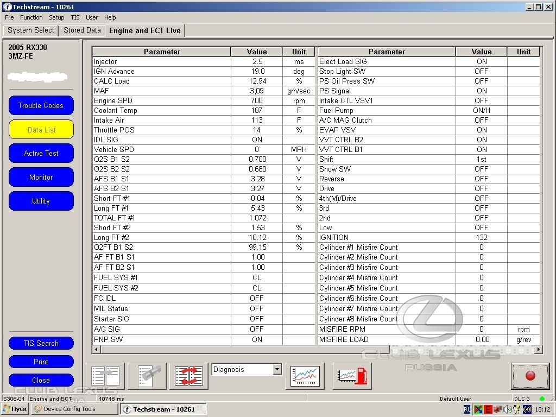Image resolution: width=556 pixels, height=417 pixels.
Task: Click the Пуск start button
Action: pyautogui.click(x=15, y=409)
